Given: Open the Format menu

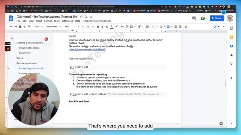Looking at the screenshot, I should coord(48,21).
